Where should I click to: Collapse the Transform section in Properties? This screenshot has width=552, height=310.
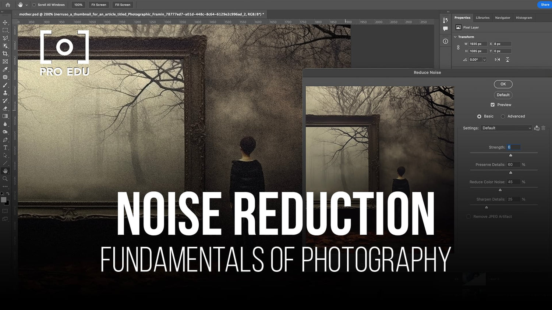click(x=455, y=37)
